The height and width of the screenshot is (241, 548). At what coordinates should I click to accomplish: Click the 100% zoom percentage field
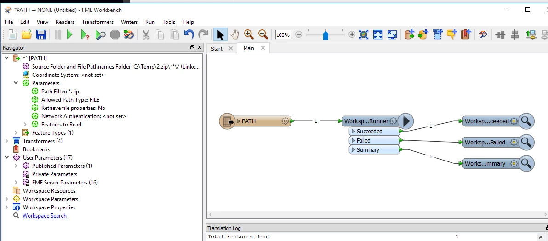[x=283, y=34]
